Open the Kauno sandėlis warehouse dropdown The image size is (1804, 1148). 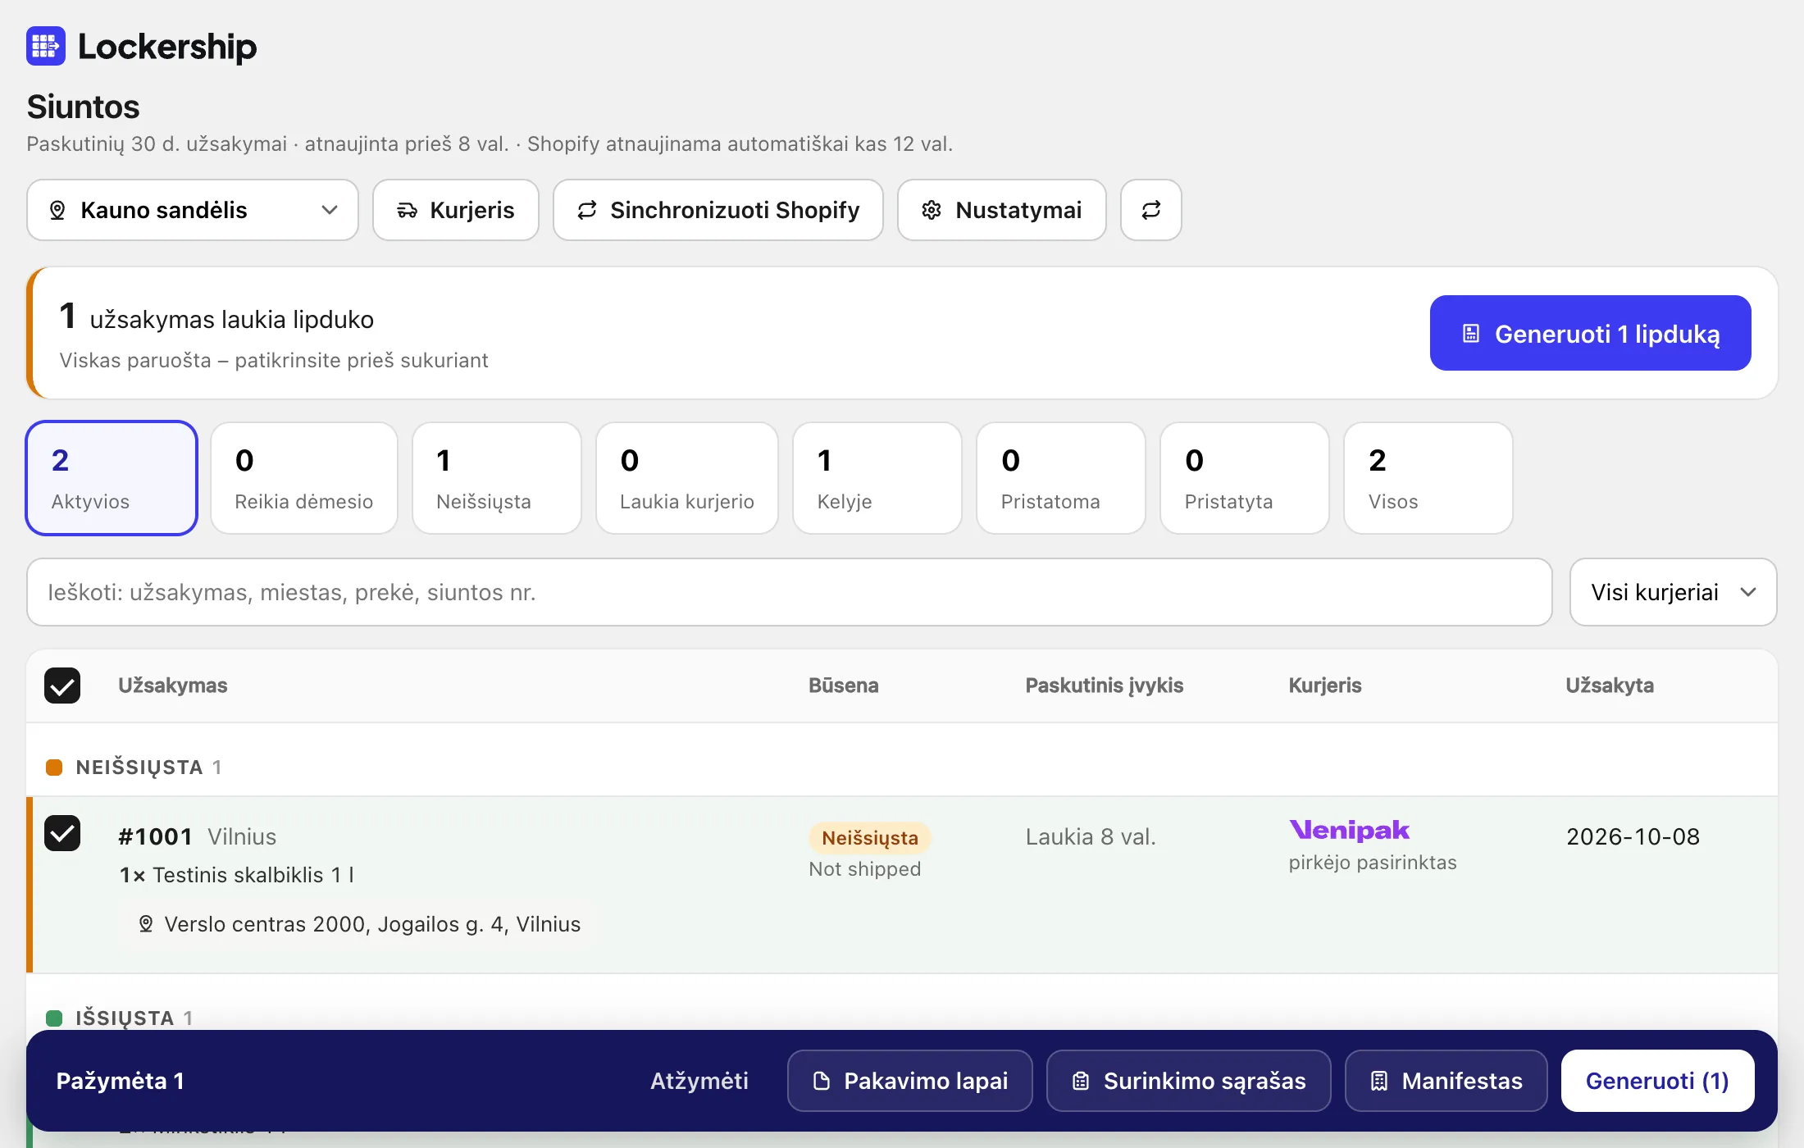[x=193, y=210]
